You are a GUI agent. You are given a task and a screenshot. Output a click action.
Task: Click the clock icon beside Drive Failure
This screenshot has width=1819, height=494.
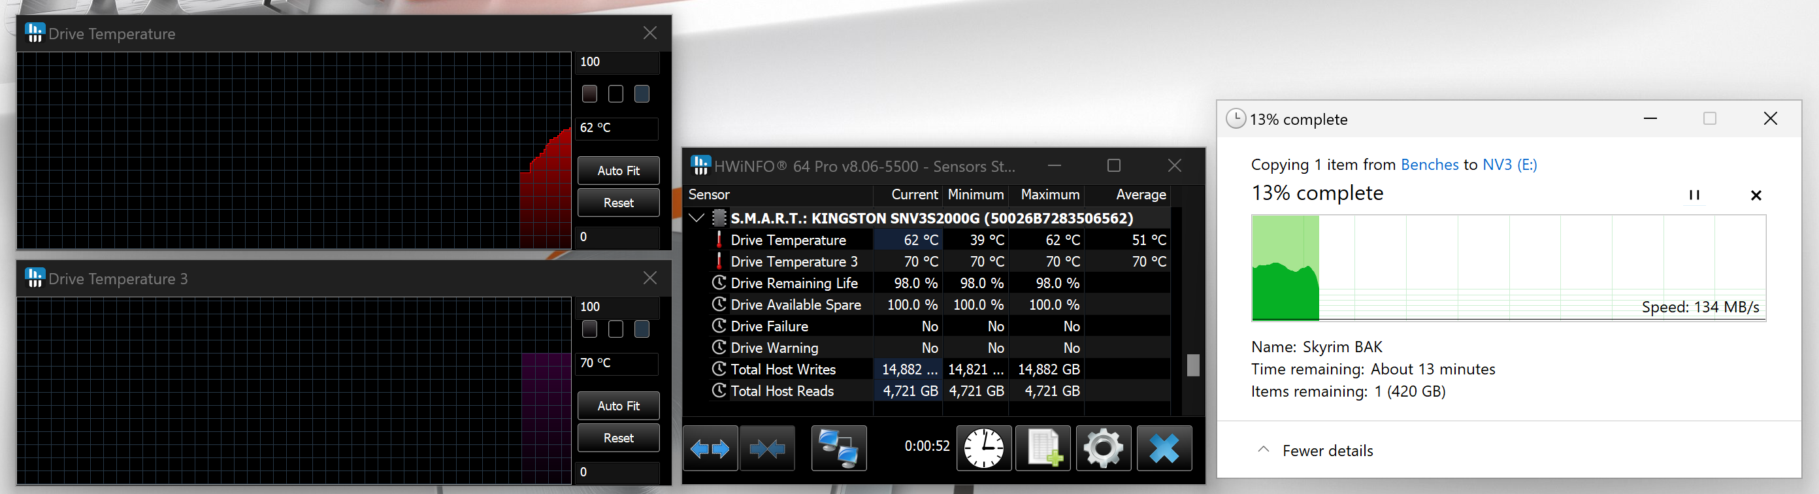[719, 326]
